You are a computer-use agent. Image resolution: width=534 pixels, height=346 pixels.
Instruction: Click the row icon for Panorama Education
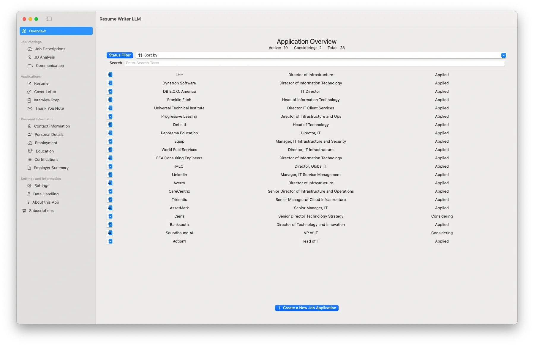110,133
